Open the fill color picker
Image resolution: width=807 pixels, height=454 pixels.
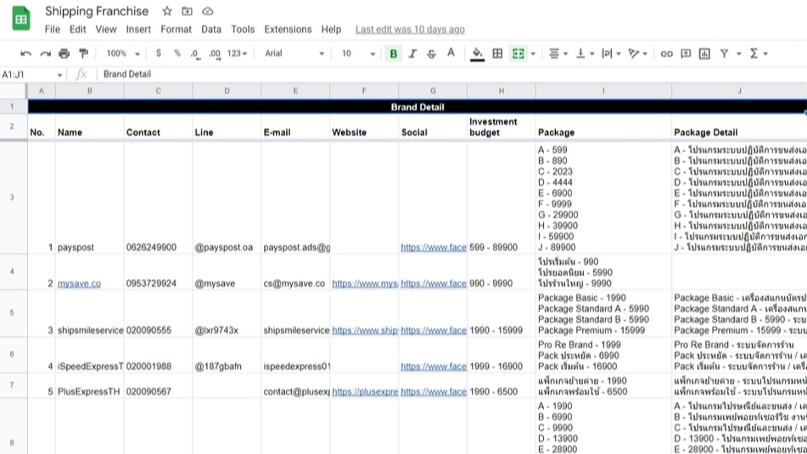coord(477,53)
